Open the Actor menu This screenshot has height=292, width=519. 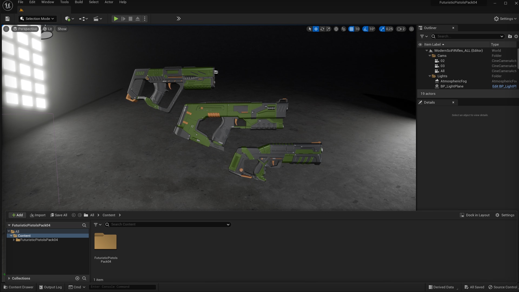point(109,2)
